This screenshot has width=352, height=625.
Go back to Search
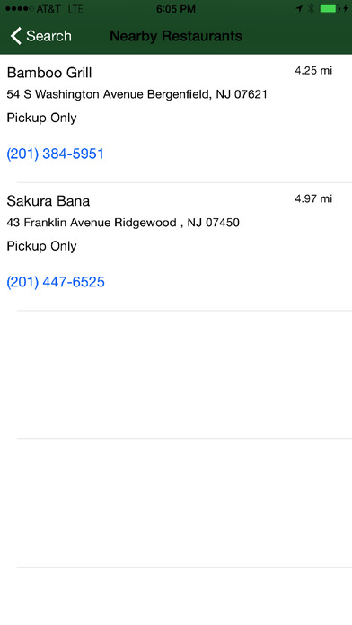pos(41,36)
